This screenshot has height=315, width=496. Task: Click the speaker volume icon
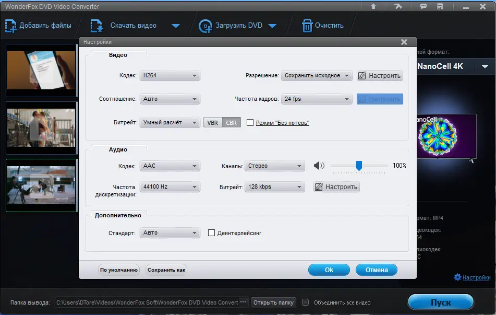[319, 166]
